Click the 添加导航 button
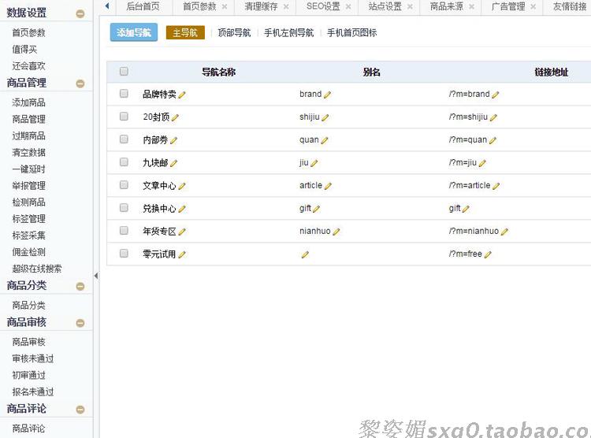This screenshot has width=591, height=438. tap(134, 32)
